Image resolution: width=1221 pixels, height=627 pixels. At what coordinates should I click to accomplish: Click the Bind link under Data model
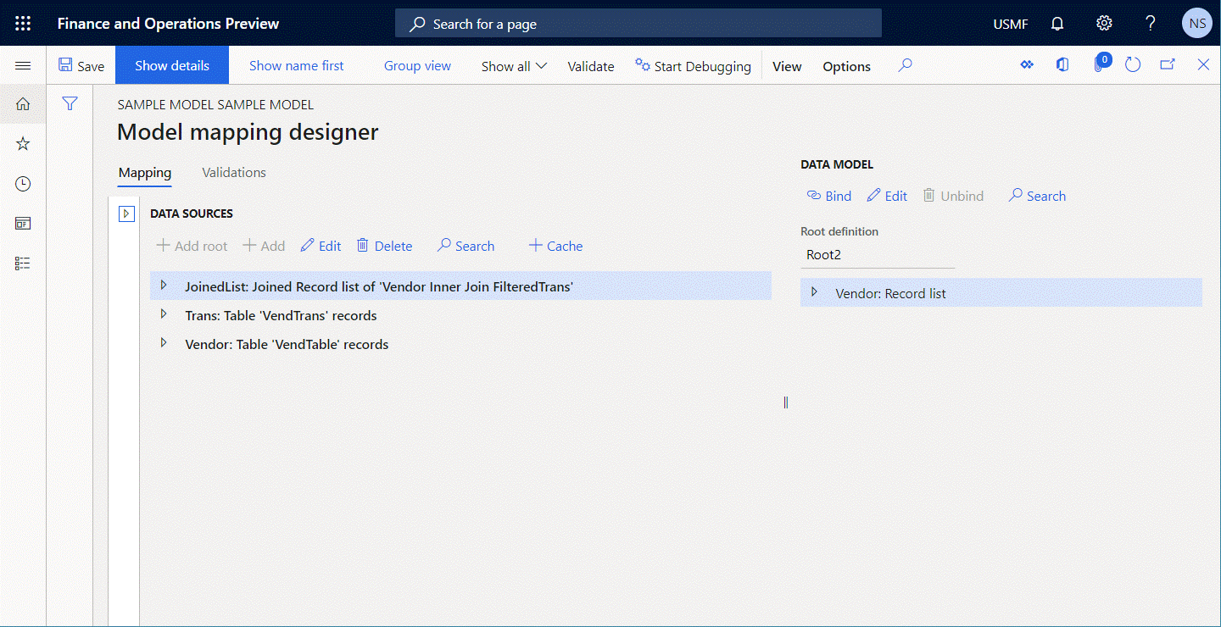pos(829,196)
